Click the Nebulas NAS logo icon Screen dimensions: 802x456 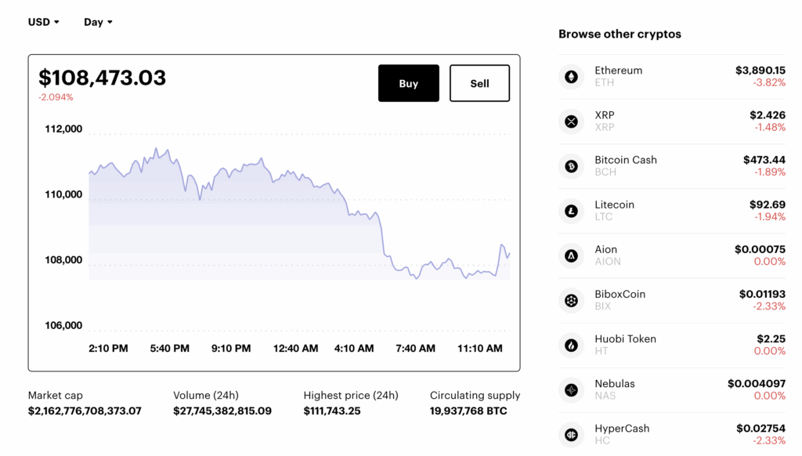tap(571, 389)
